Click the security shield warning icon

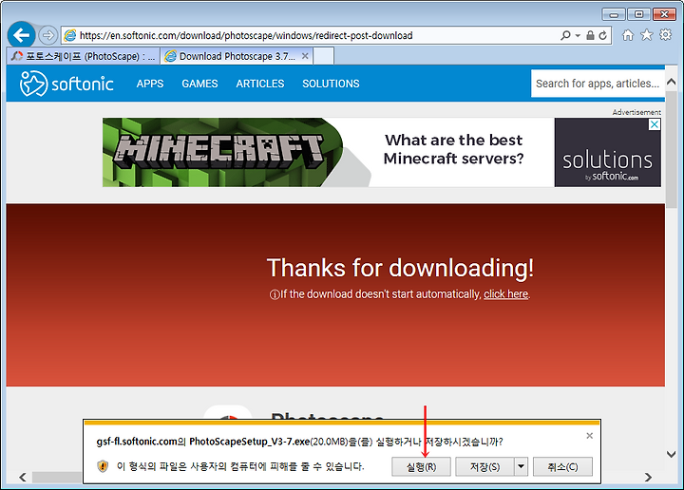[103, 466]
